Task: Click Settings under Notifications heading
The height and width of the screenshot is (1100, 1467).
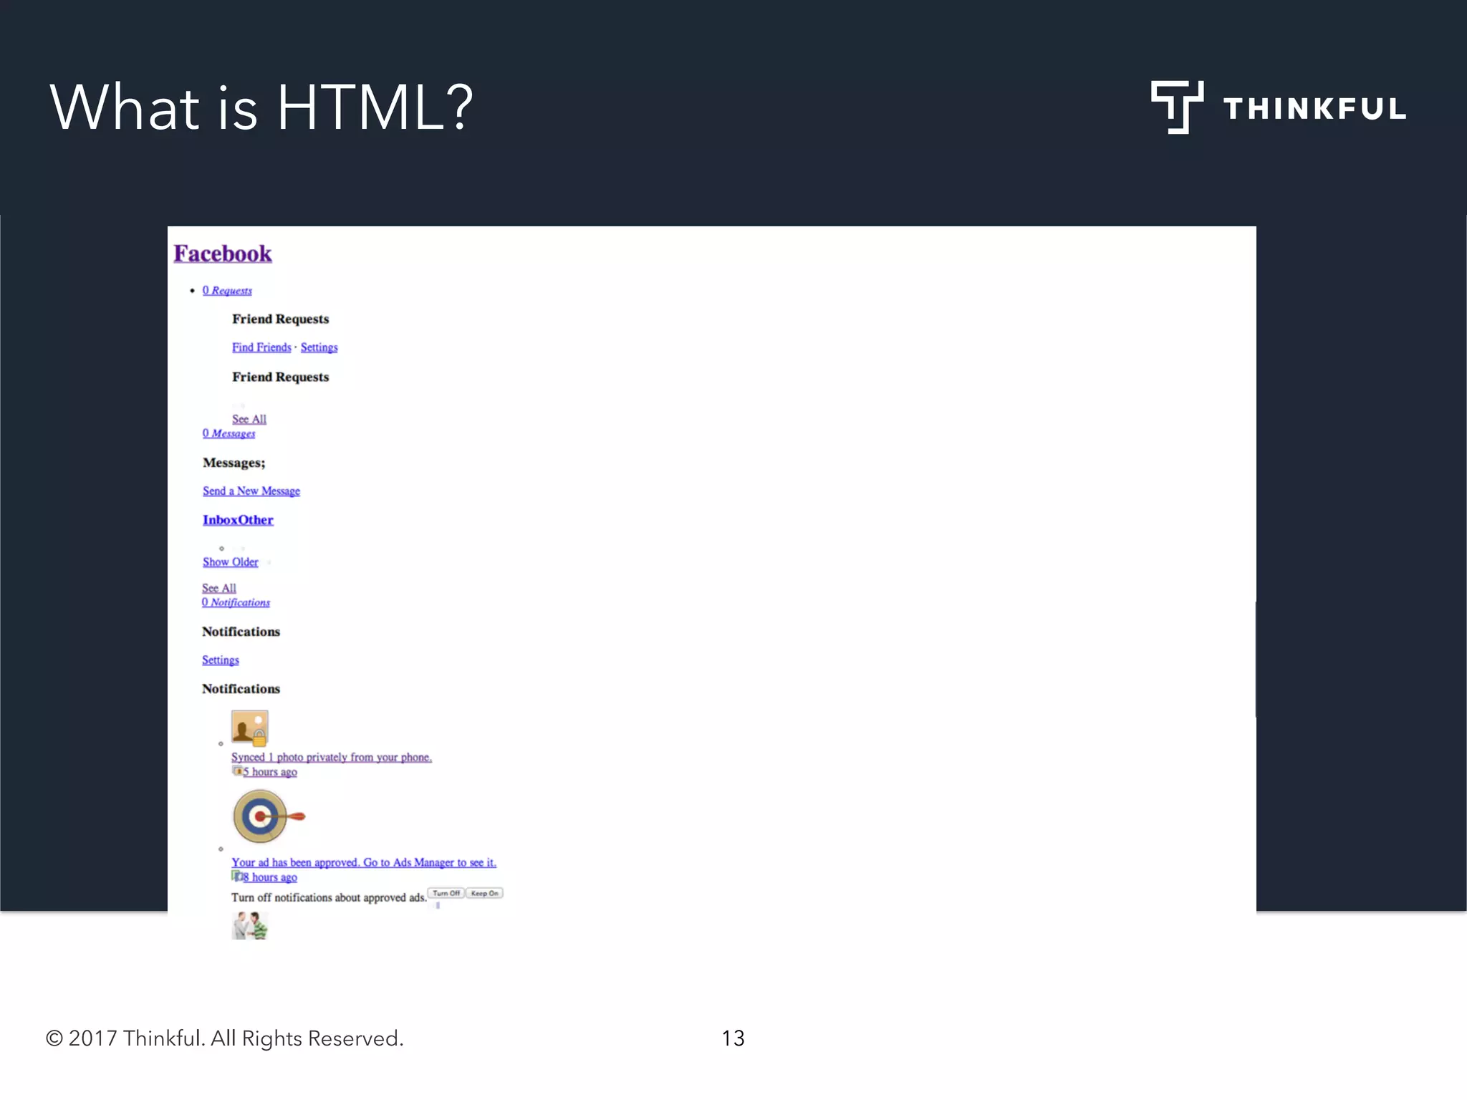Action: pos(220,660)
